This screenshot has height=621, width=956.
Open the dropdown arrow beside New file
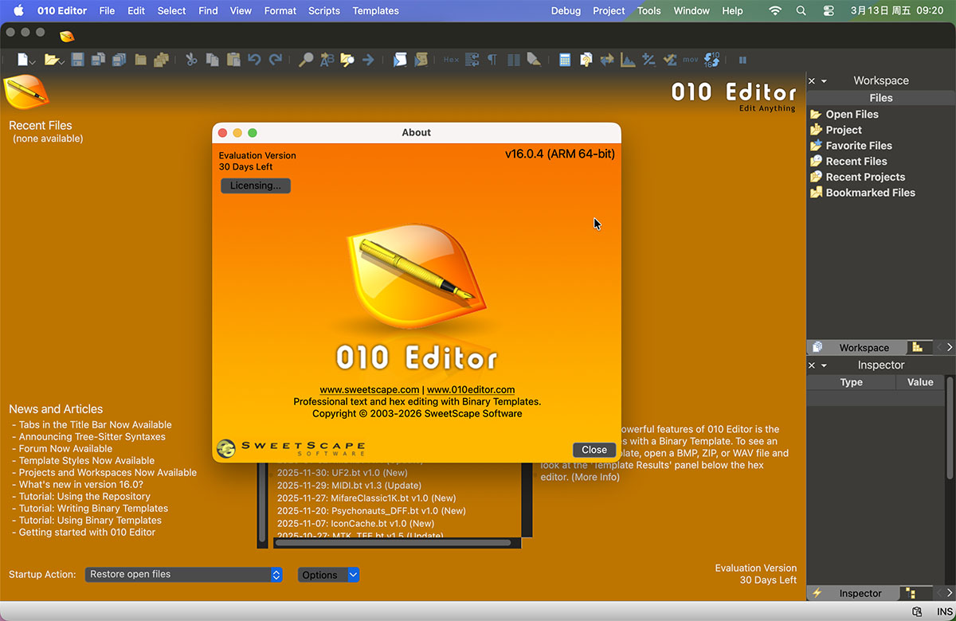(x=33, y=61)
